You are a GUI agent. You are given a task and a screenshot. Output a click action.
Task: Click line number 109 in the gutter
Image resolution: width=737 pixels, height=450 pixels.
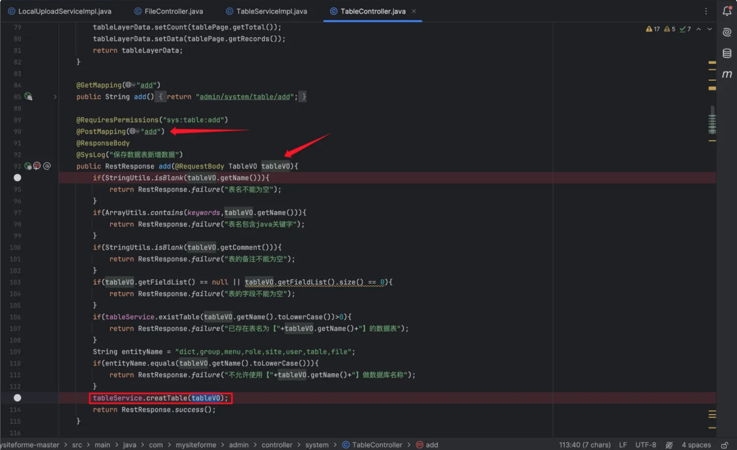15,352
